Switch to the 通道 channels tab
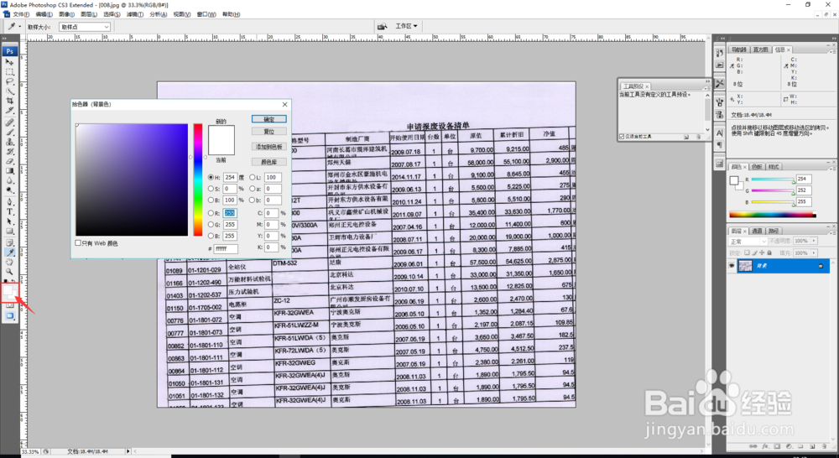Screen dimensions: 839x458 tap(757, 232)
